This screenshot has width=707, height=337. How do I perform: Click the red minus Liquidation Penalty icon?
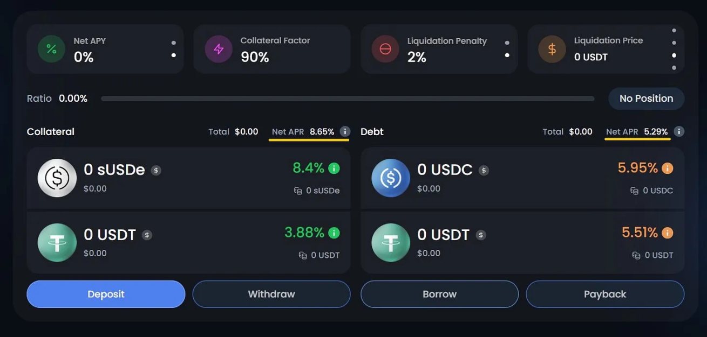tap(385, 48)
